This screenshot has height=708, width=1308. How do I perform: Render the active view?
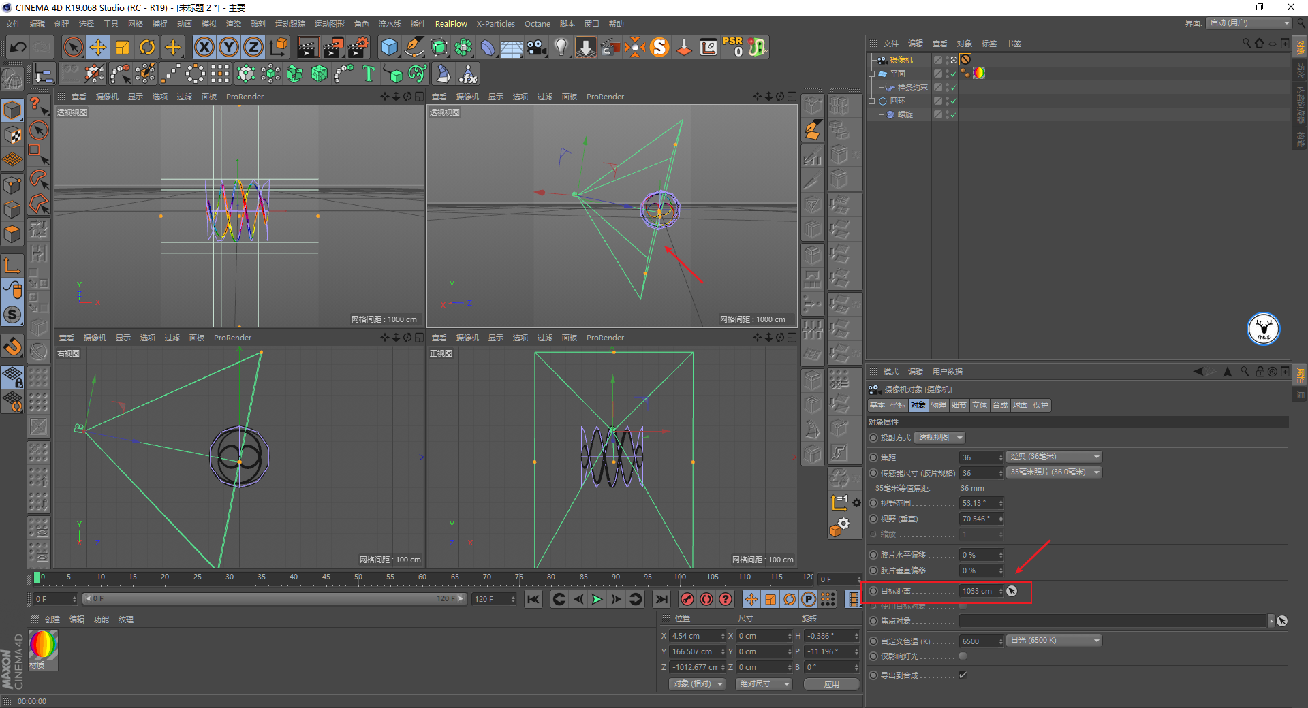click(x=308, y=48)
